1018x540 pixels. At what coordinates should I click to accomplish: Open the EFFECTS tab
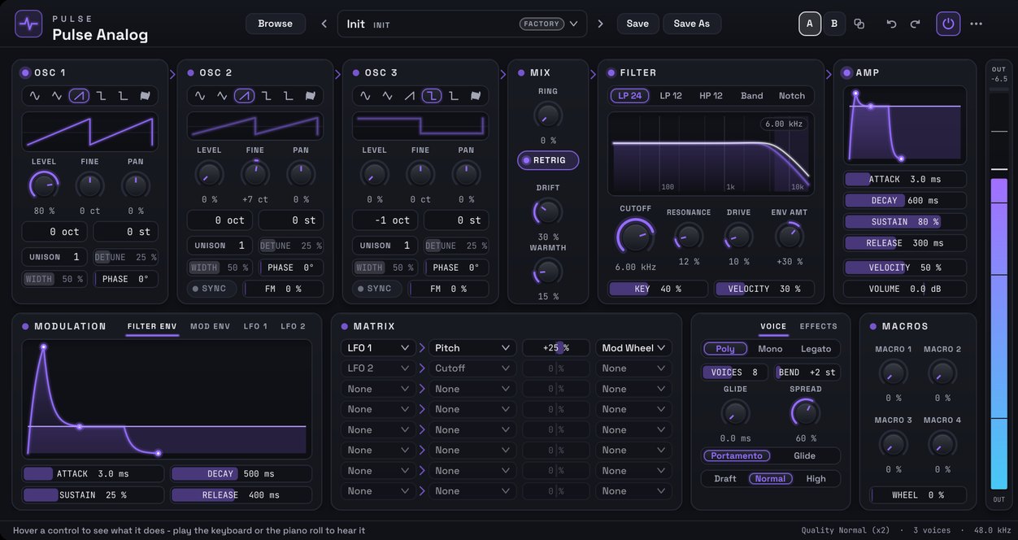click(819, 326)
